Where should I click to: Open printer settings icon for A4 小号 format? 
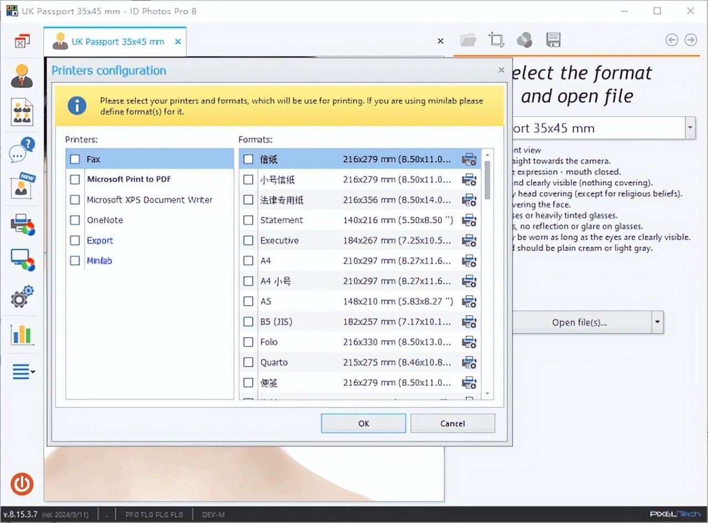click(469, 281)
